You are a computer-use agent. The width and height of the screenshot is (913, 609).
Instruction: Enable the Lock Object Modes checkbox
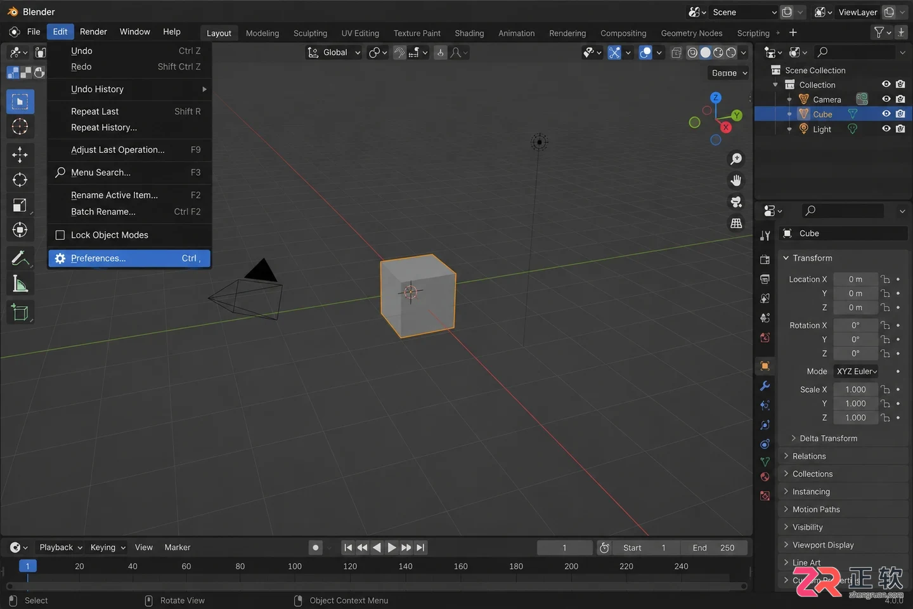click(x=60, y=235)
